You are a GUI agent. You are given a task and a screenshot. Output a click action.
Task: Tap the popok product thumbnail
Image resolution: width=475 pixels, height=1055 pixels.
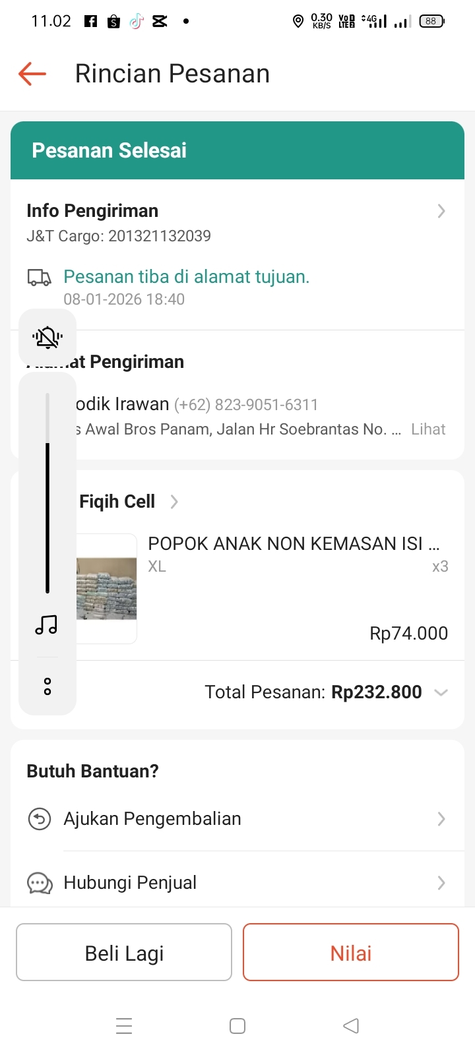pyautogui.click(x=107, y=588)
